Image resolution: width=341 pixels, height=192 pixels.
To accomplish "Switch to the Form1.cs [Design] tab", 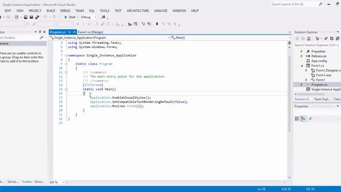I will pos(91,32).
